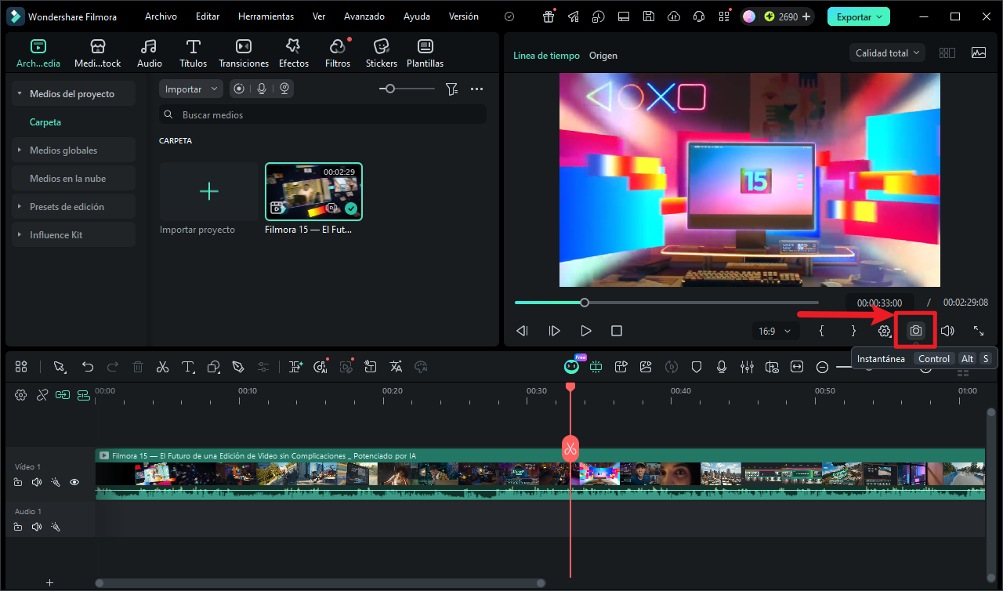Open the 16:9 aspect ratio dropdown

point(776,331)
